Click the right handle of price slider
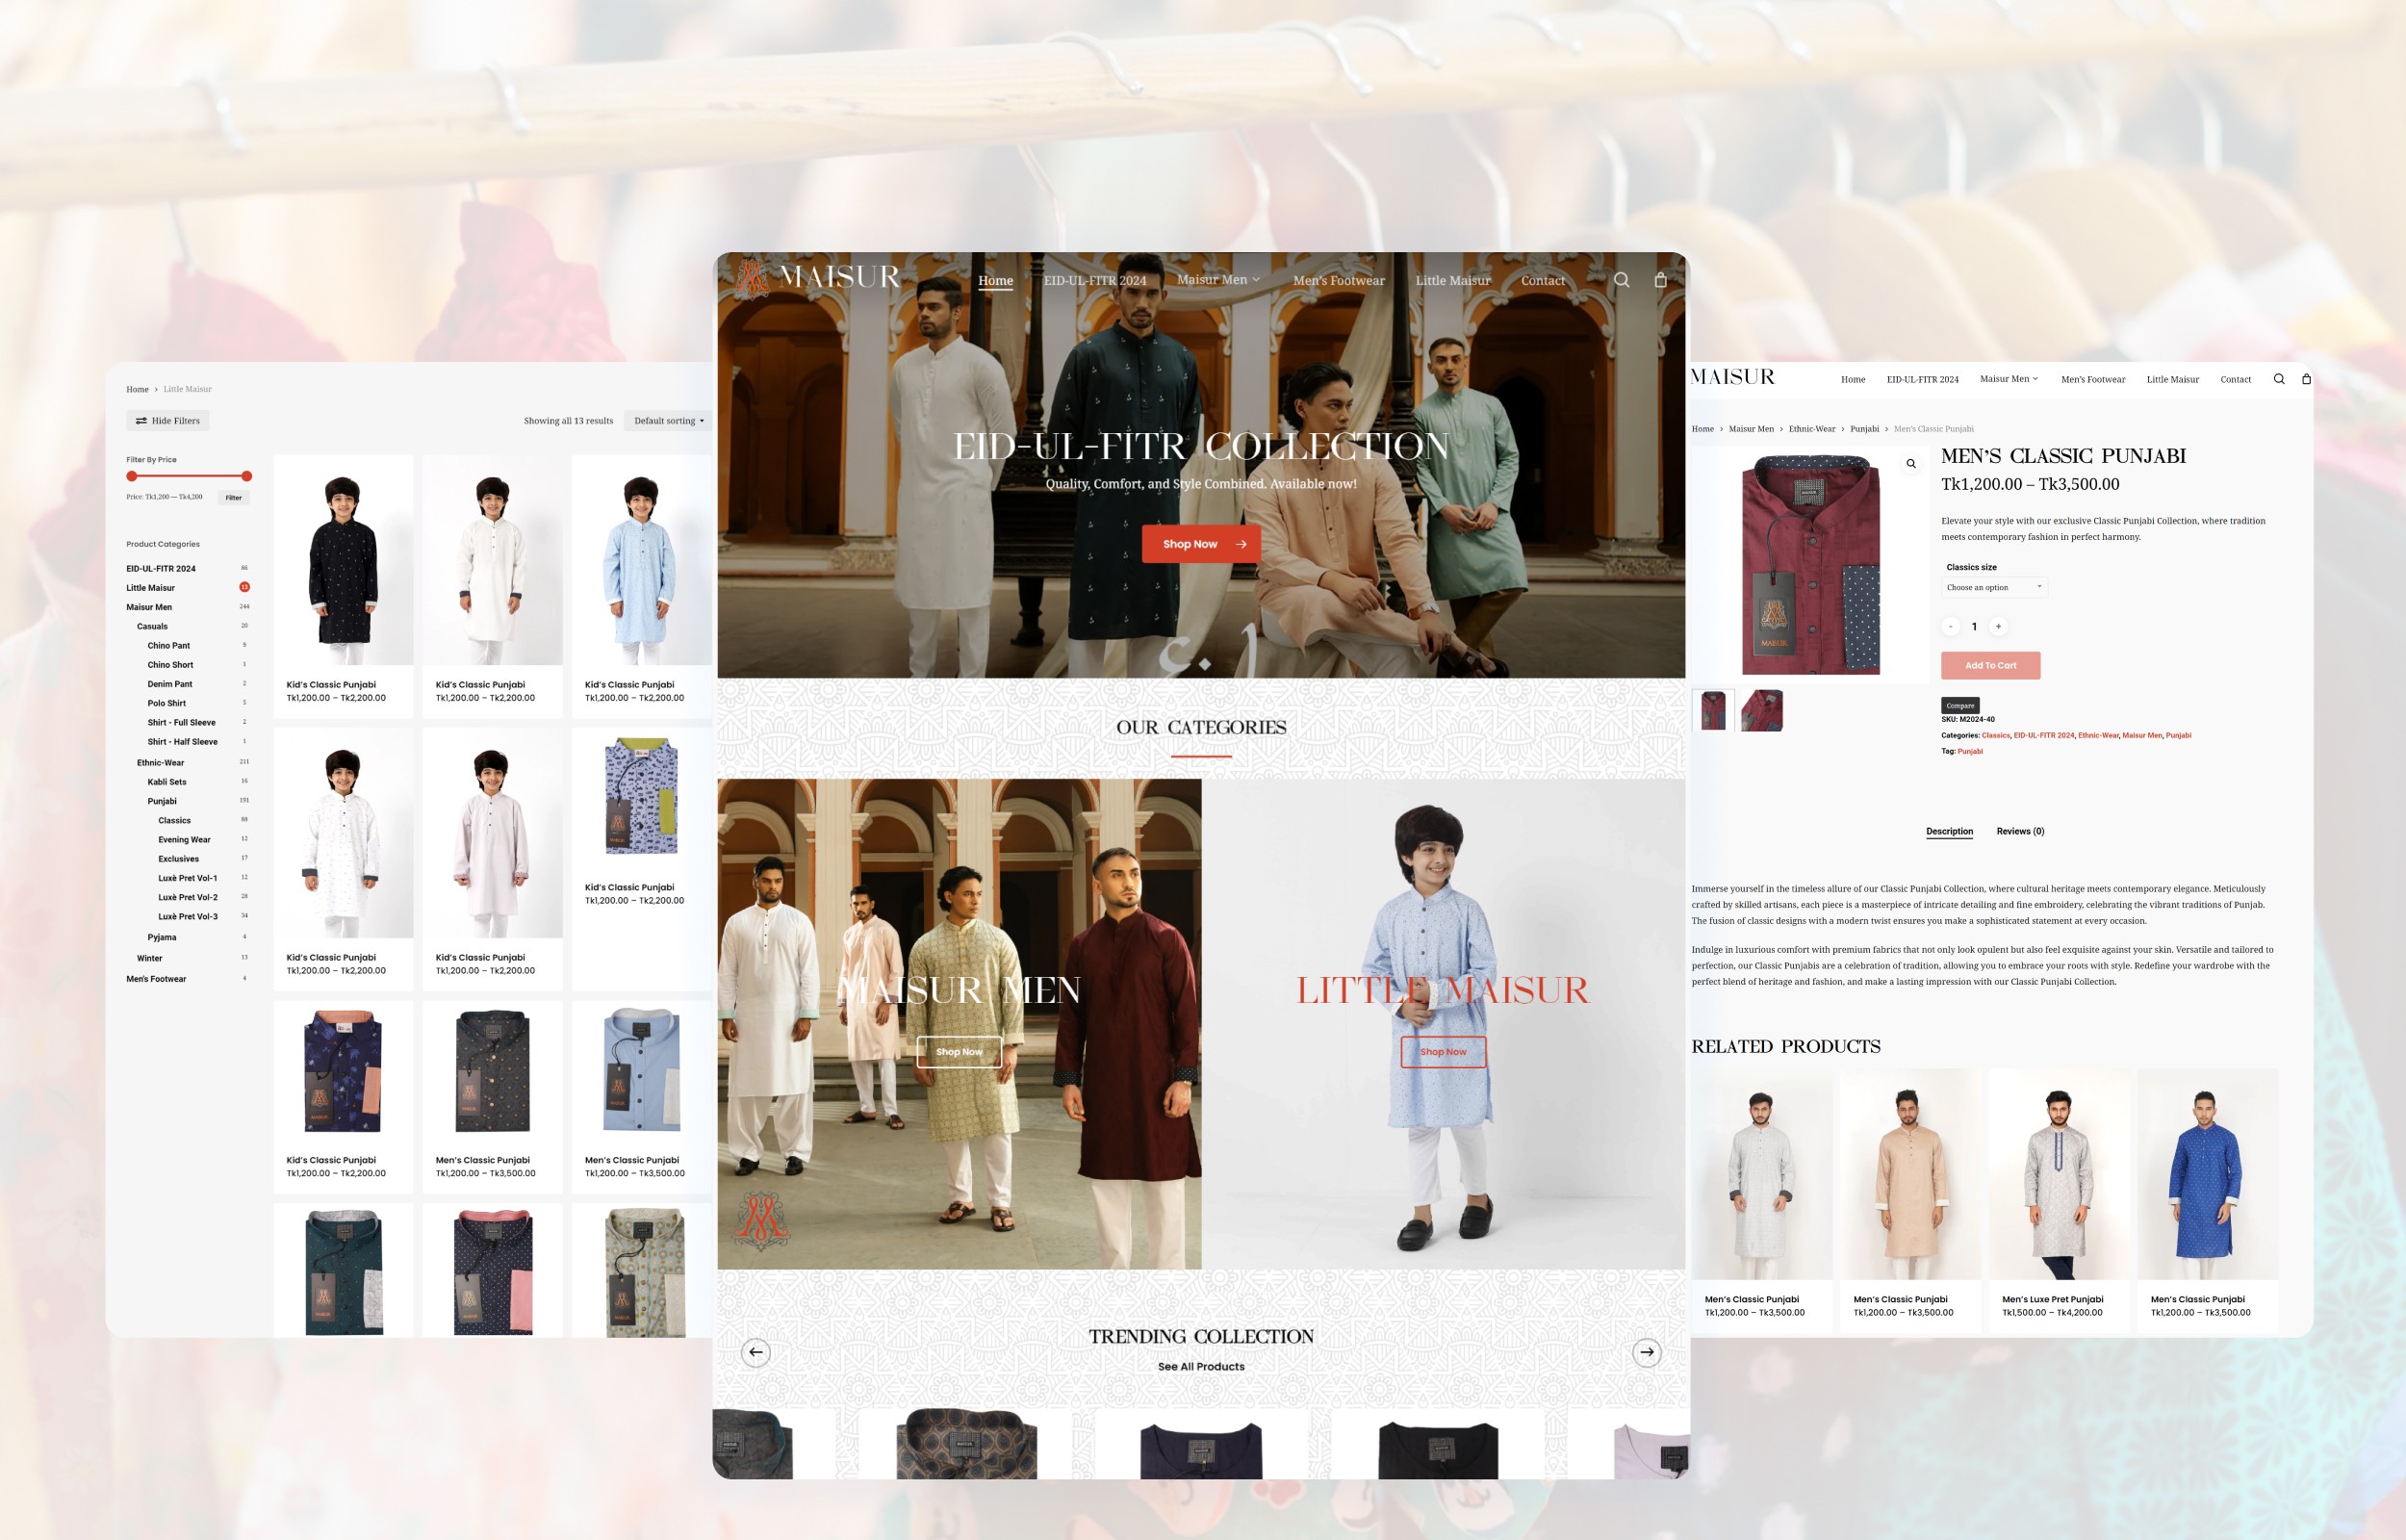The width and height of the screenshot is (2406, 1540). point(247,476)
